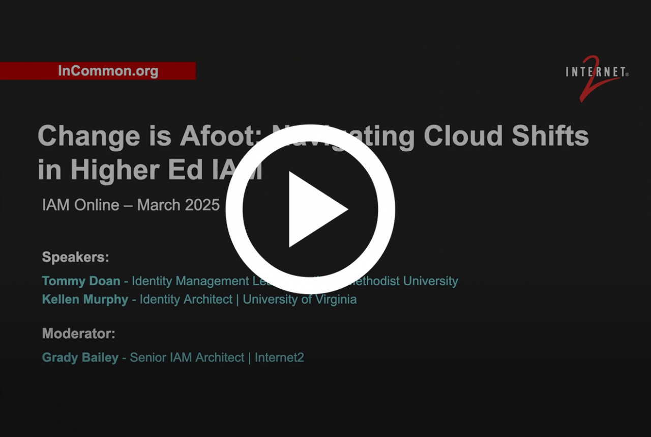Click moderator name Grady Bailey

tap(80, 358)
